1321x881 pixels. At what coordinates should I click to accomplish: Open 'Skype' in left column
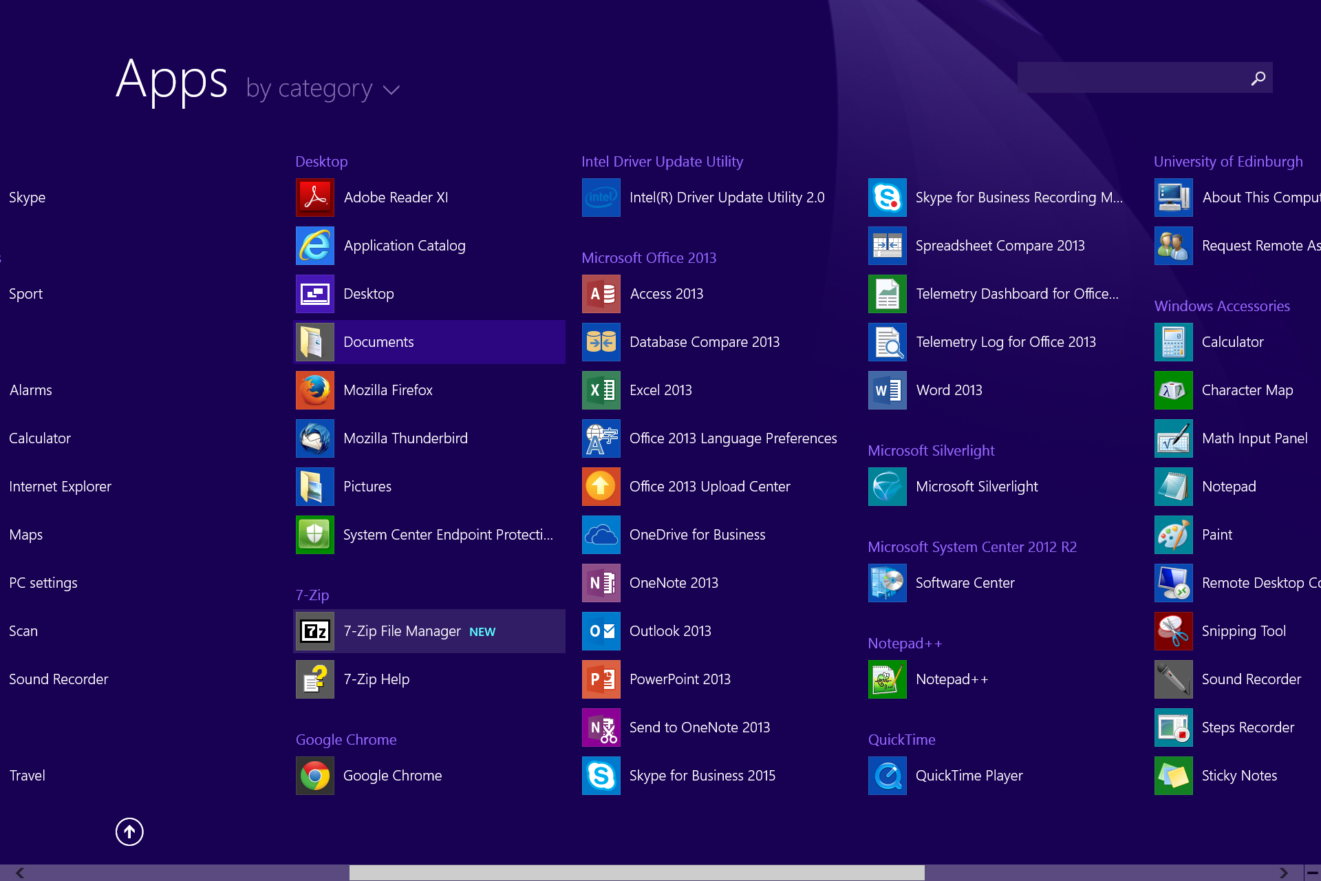(28, 198)
